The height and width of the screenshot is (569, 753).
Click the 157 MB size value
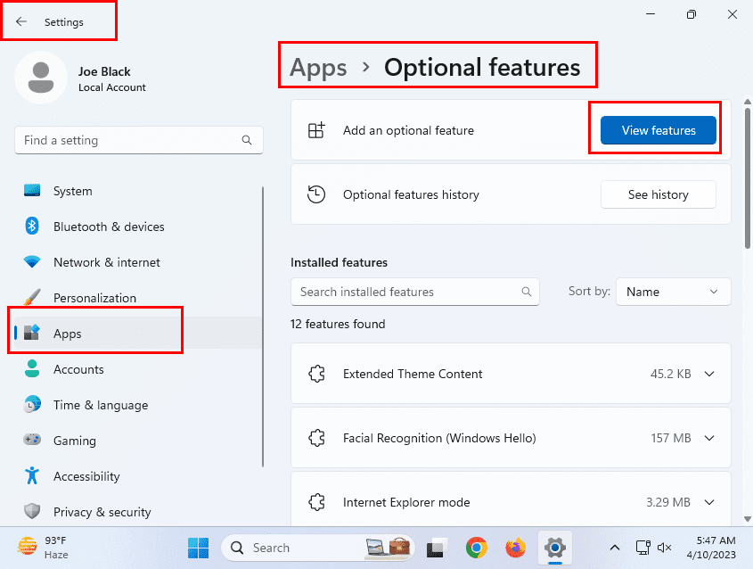click(x=671, y=438)
